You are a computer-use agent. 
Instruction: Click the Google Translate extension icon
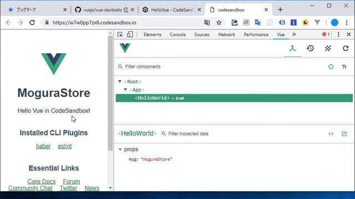coord(258,22)
